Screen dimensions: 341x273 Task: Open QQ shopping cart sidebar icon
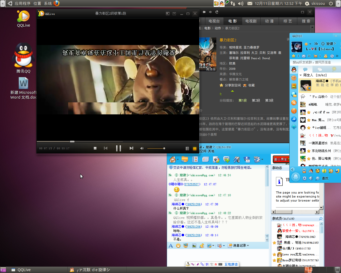(294, 78)
